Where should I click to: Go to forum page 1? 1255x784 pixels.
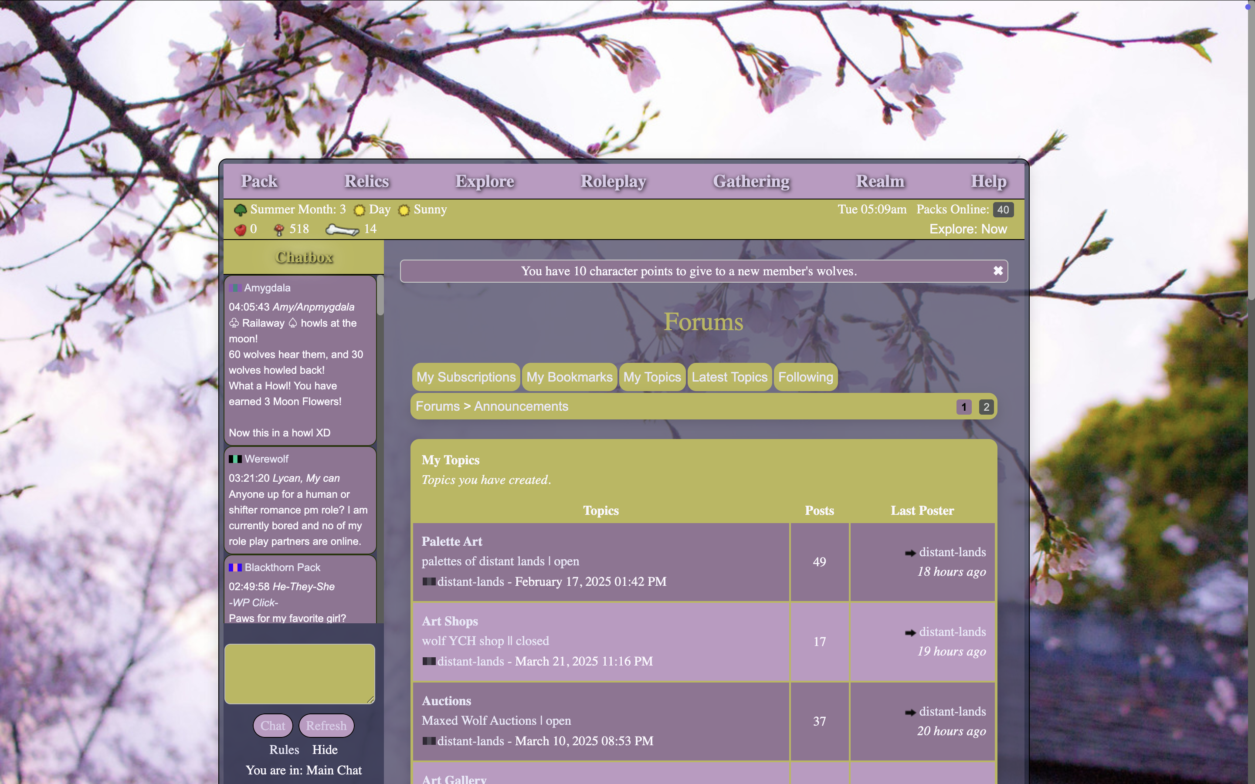tap(963, 407)
